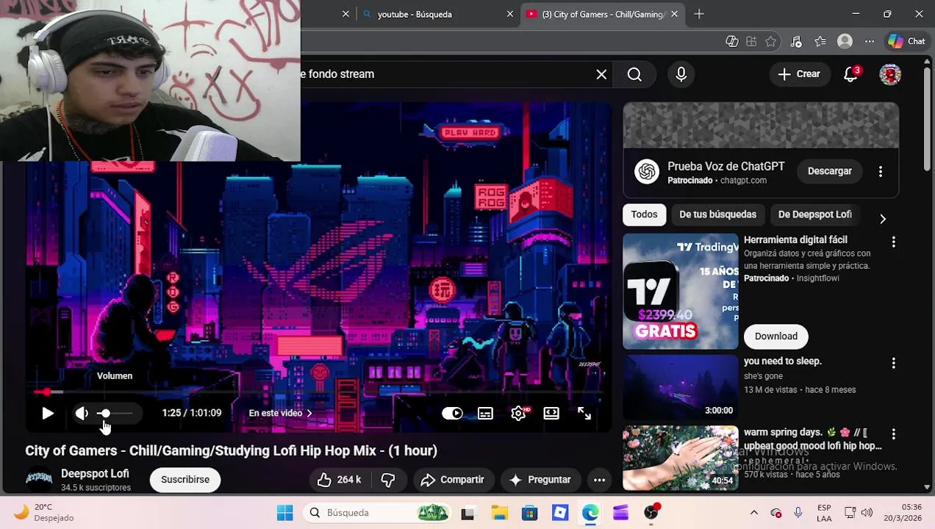Open File Explorer from taskbar
The width and height of the screenshot is (935, 529).
pyautogui.click(x=499, y=513)
